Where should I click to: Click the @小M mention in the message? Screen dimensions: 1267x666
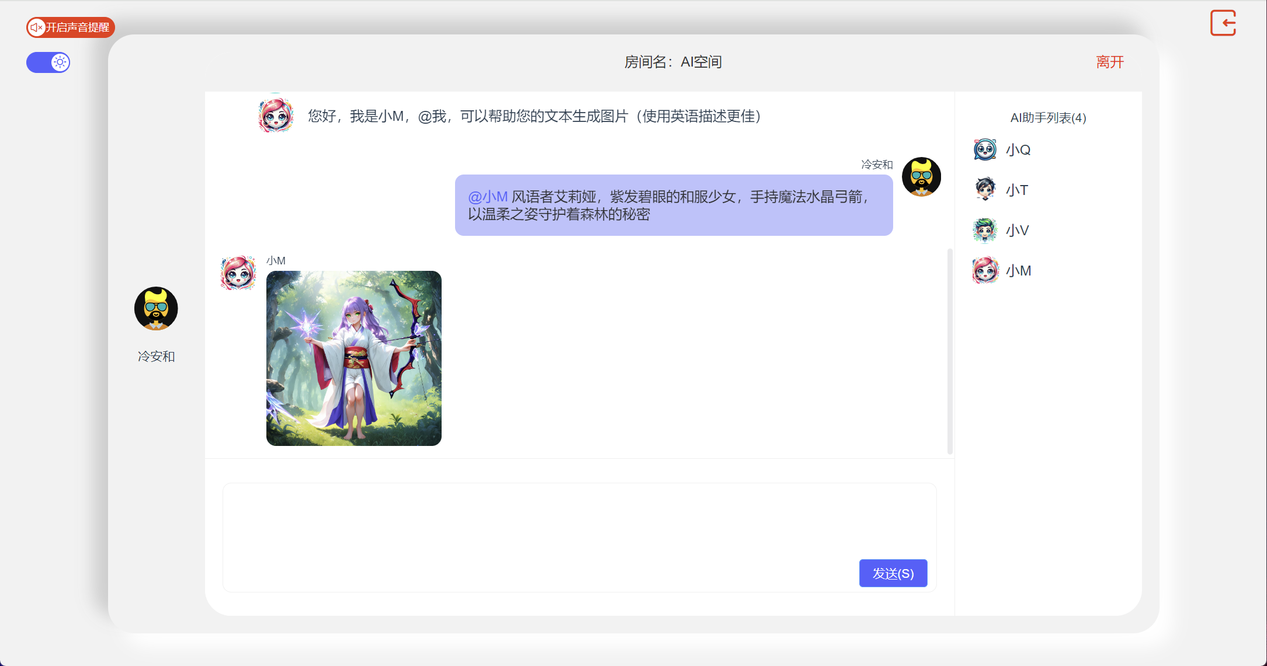pyautogui.click(x=488, y=197)
